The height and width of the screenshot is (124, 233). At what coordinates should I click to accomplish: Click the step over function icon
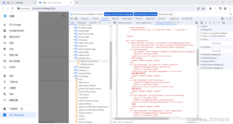coord(206,23)
